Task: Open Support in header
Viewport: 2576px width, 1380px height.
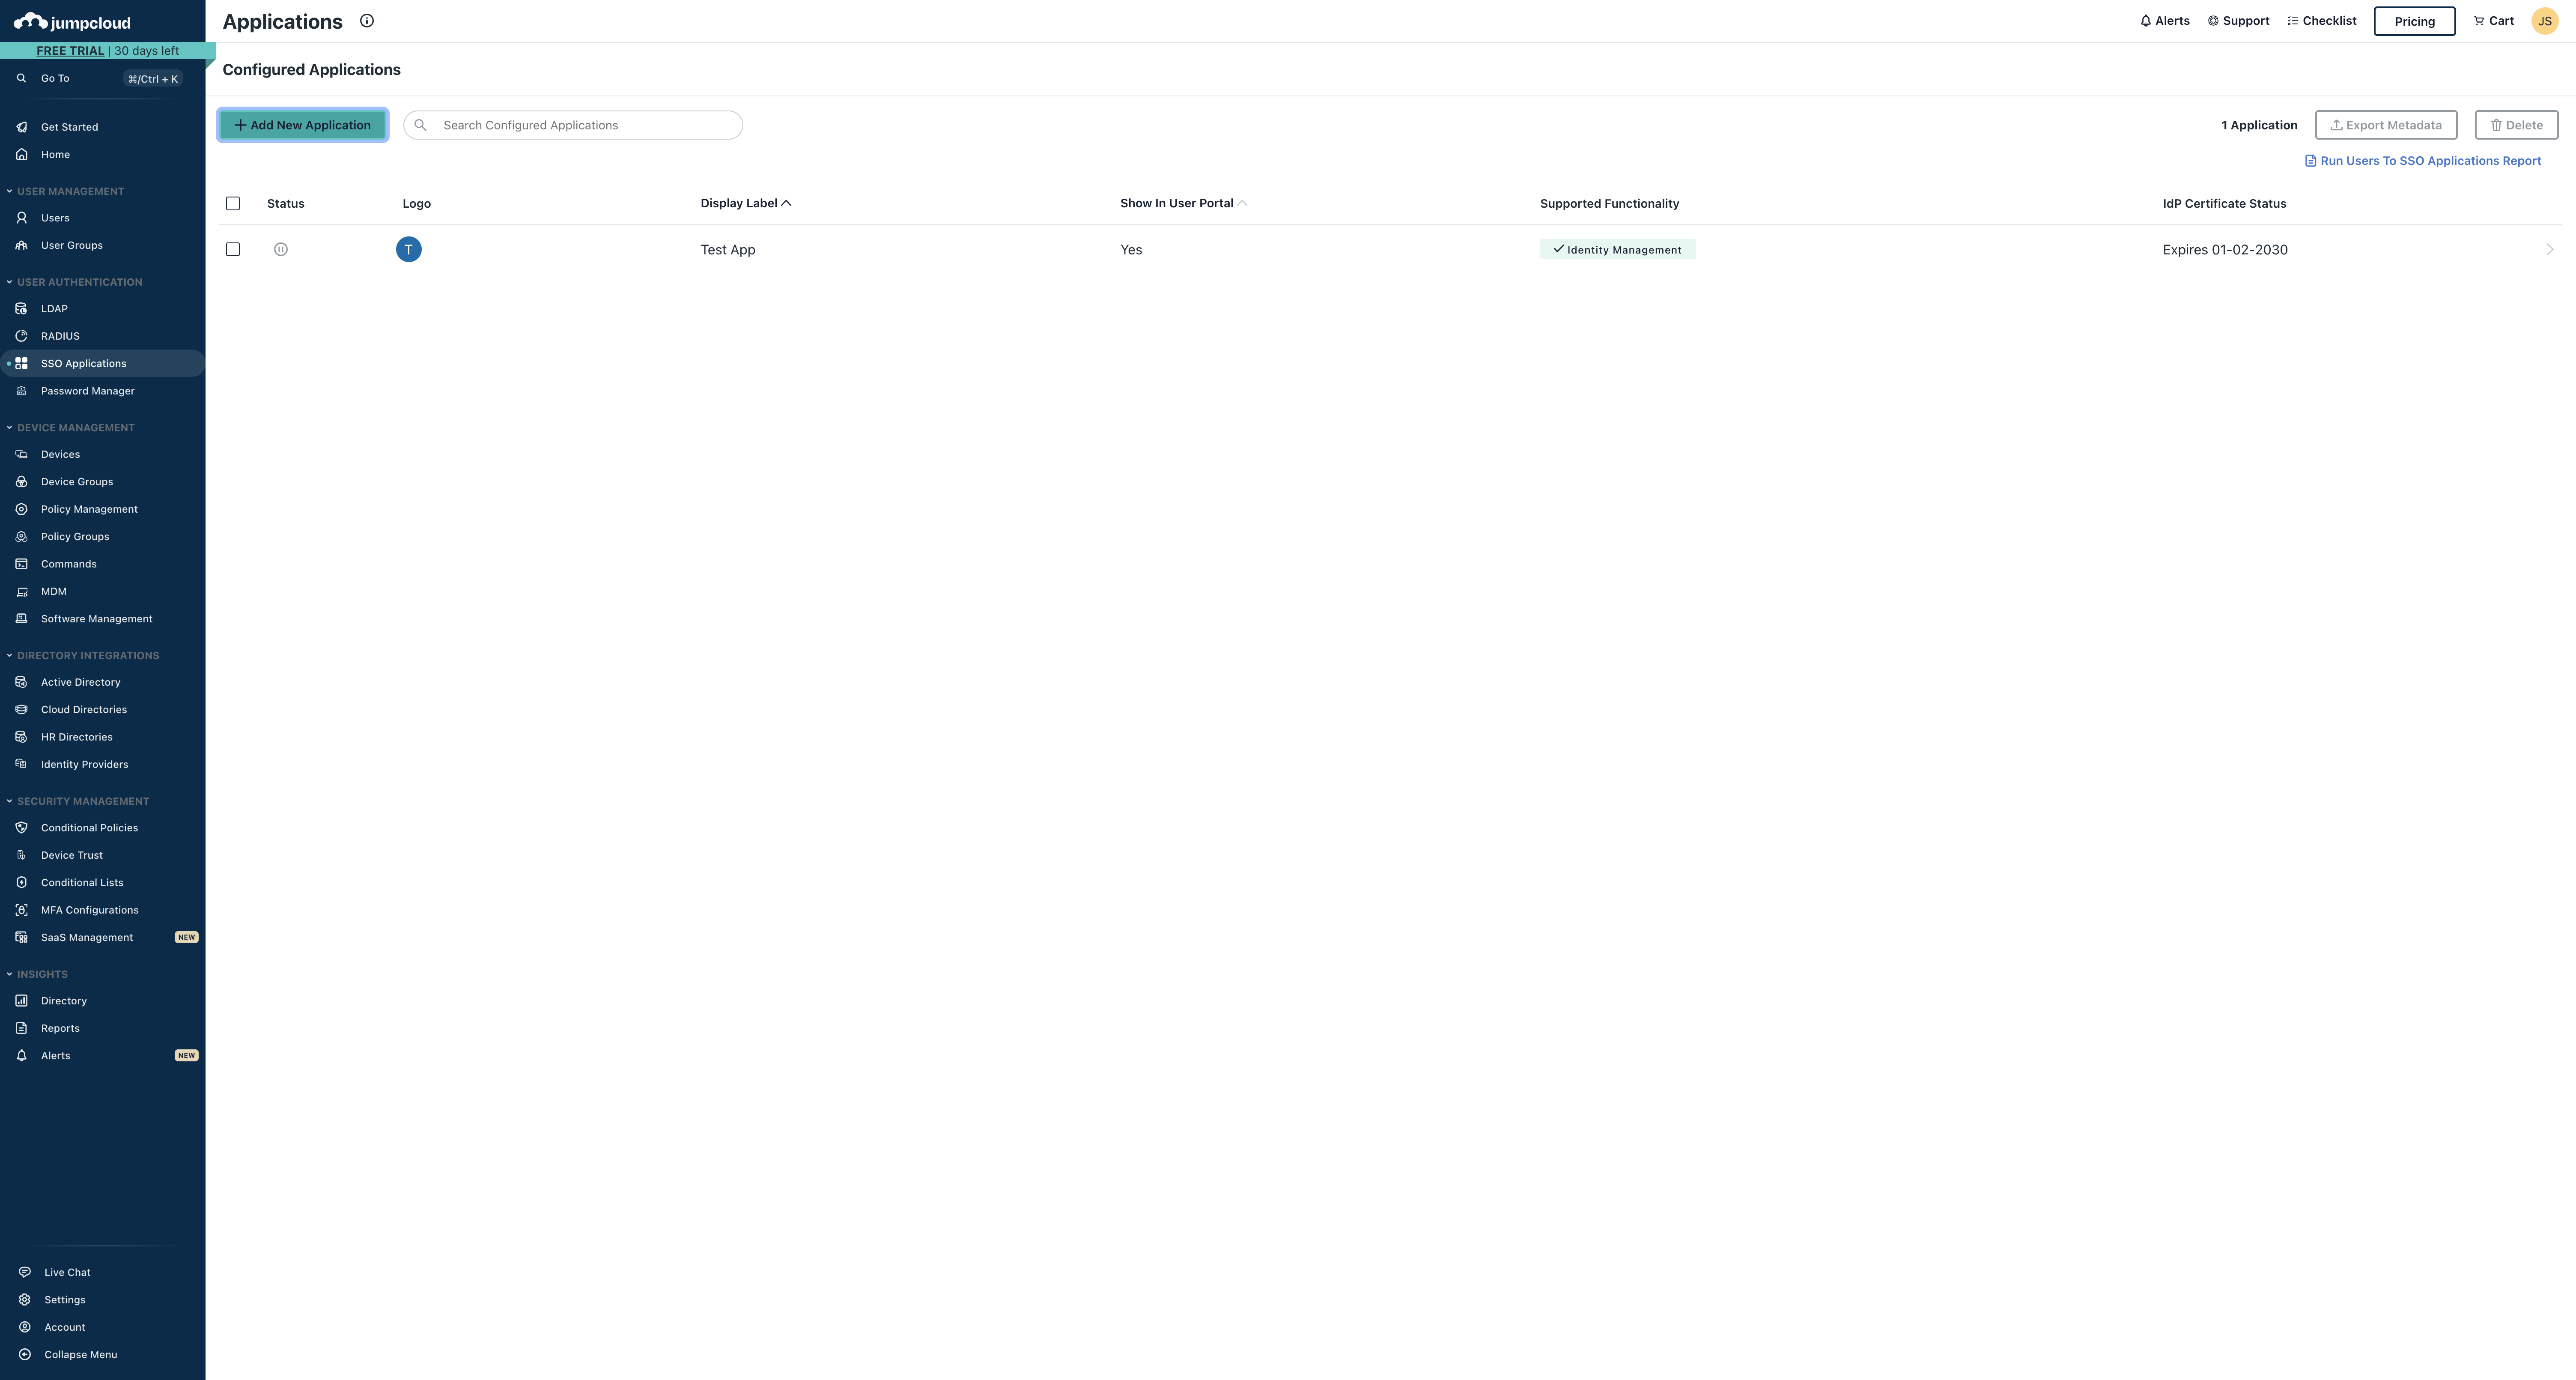Action: pyautogui.click(x=2239, y=21)
